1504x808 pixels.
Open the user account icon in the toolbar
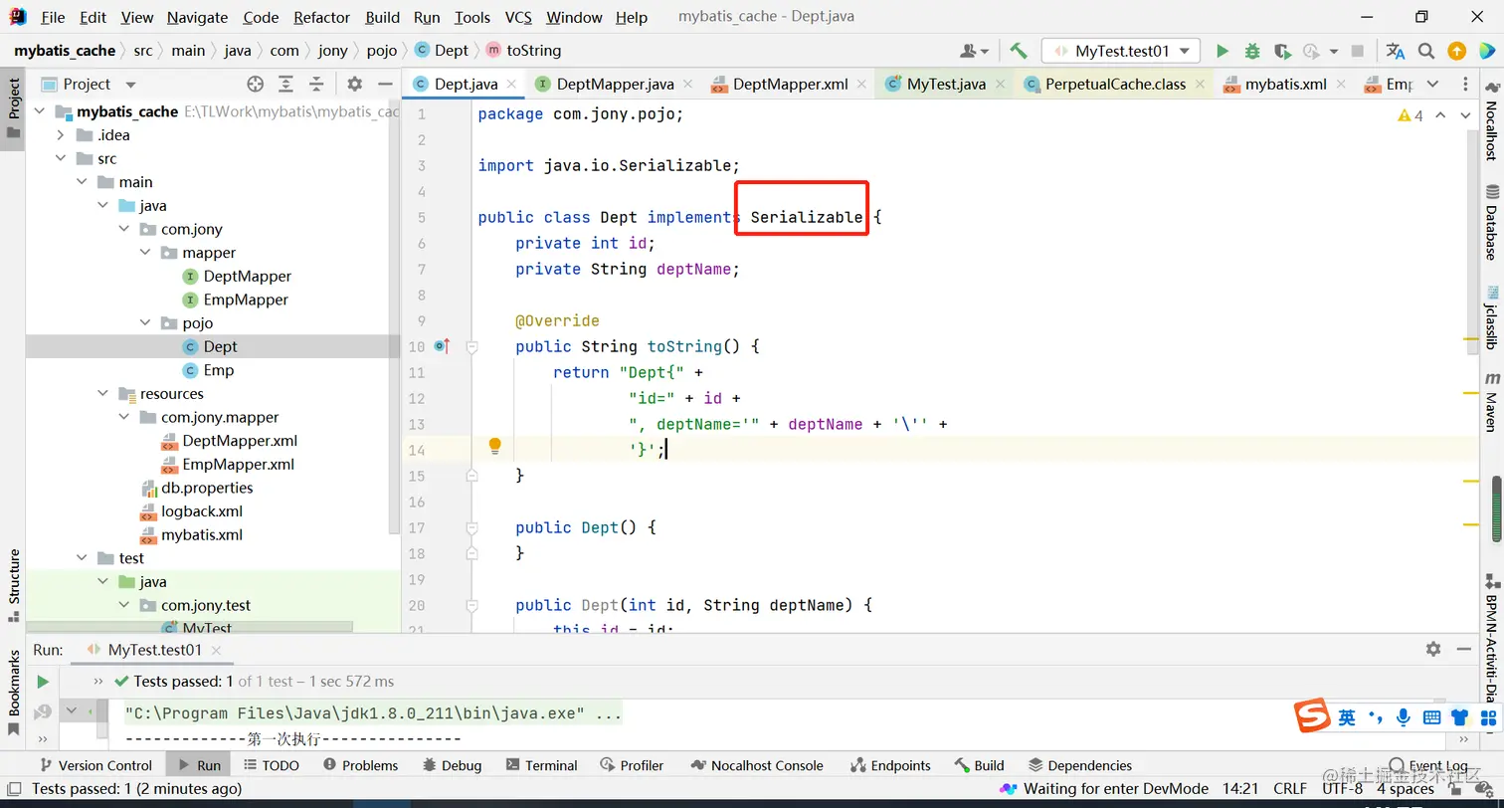(973, 51)
